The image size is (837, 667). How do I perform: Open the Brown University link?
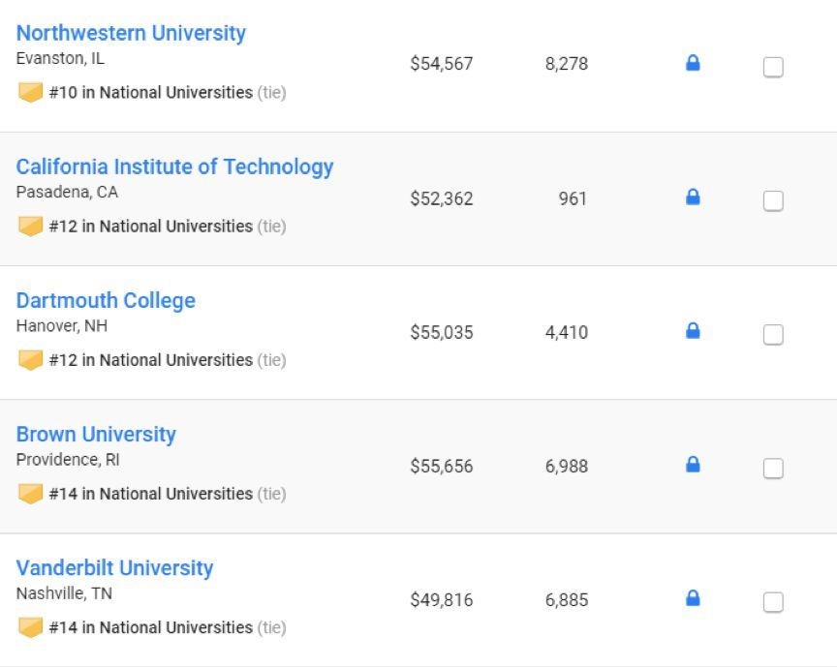coord(96,435)
